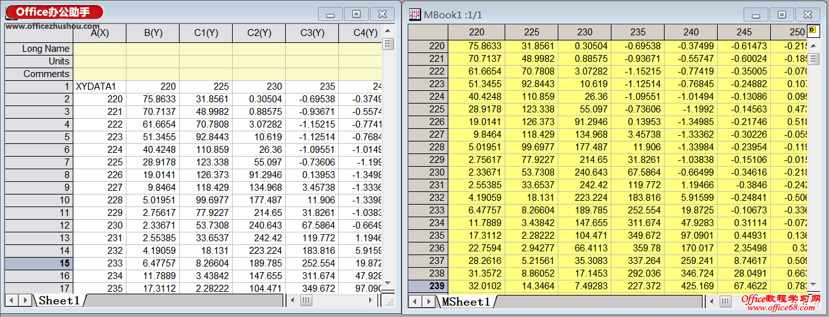Select column B(Y) header in the workbook

pyautogui.click(x=152, y=33)
